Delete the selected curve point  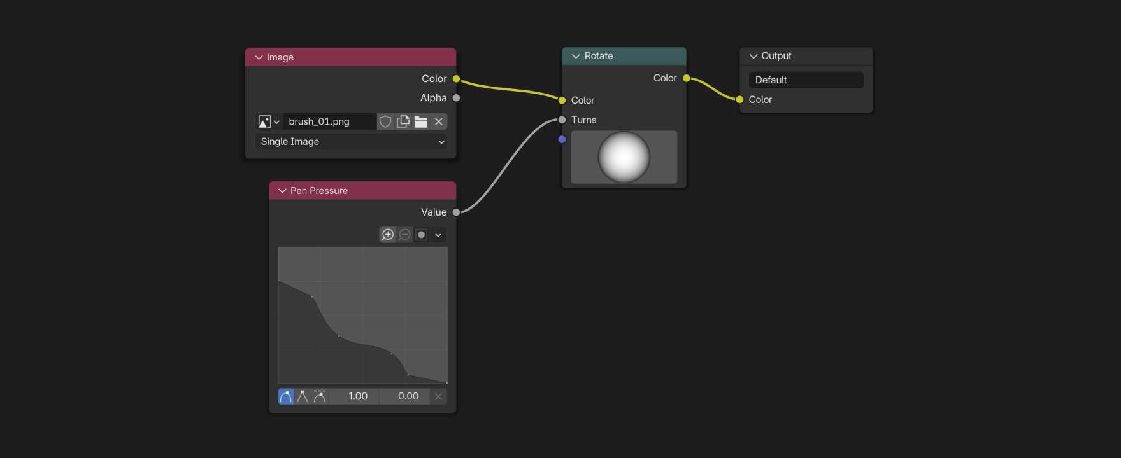(438, 396)
